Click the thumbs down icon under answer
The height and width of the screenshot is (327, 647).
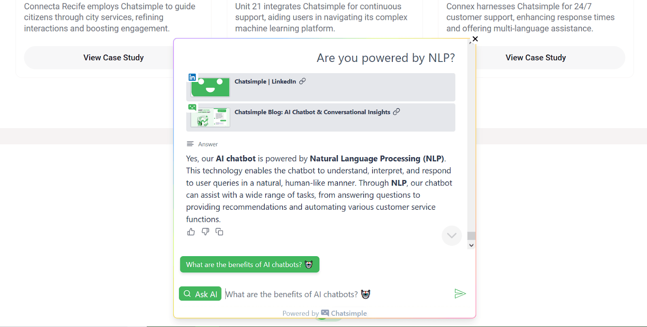coord(205,232)
